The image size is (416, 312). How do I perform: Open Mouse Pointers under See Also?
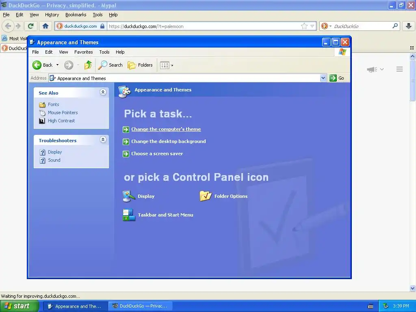63,113
